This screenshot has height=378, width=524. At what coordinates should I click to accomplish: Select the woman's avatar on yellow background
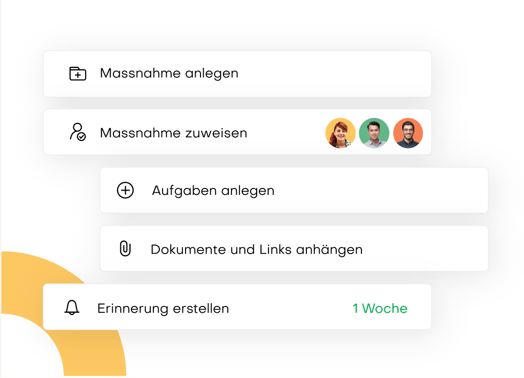coord(340,133)
